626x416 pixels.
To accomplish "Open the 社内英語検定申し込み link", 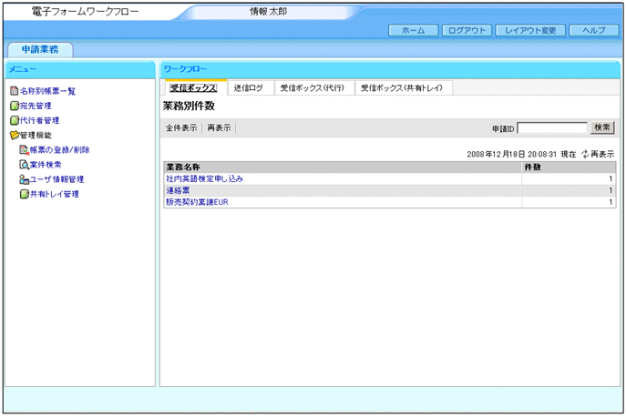I will click(204, 179).
